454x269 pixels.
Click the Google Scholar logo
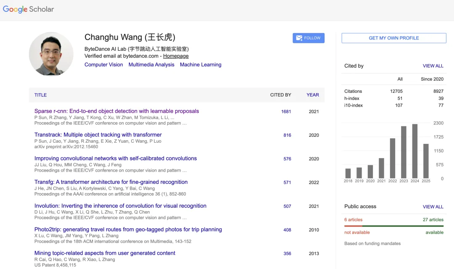pyautogui.click(x=28, y=9)
